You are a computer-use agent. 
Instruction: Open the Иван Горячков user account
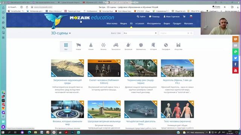click(x=171, y=16)
